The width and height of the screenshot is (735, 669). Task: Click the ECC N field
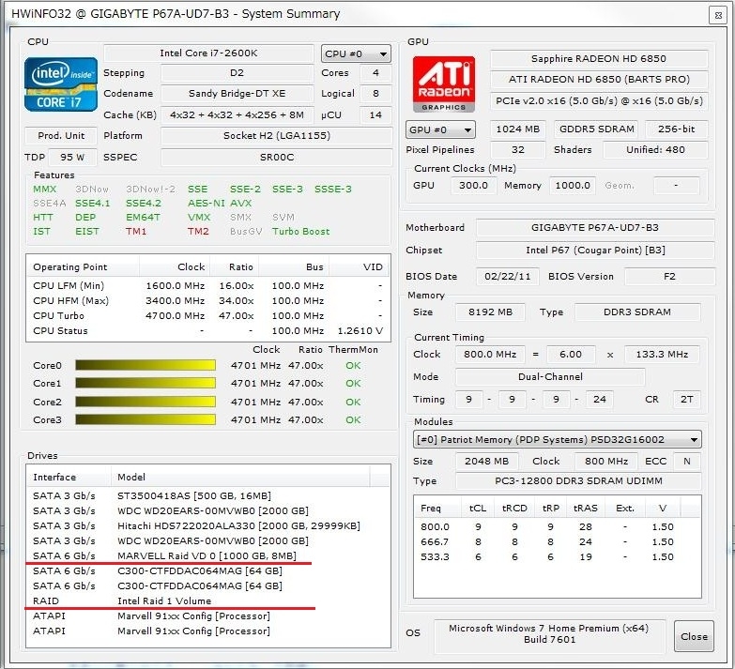click(687, 461)
